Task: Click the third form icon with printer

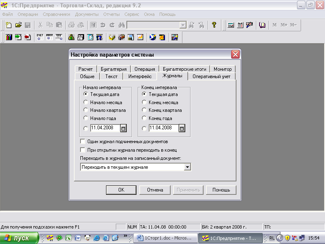Action: [x=59, y=37]
